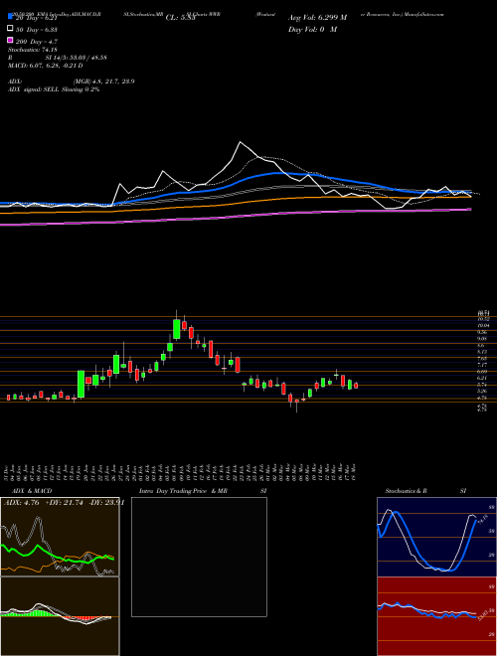Click the Stochastics & RSI panel title
497x656 pixels.
(x=425, y=491)
